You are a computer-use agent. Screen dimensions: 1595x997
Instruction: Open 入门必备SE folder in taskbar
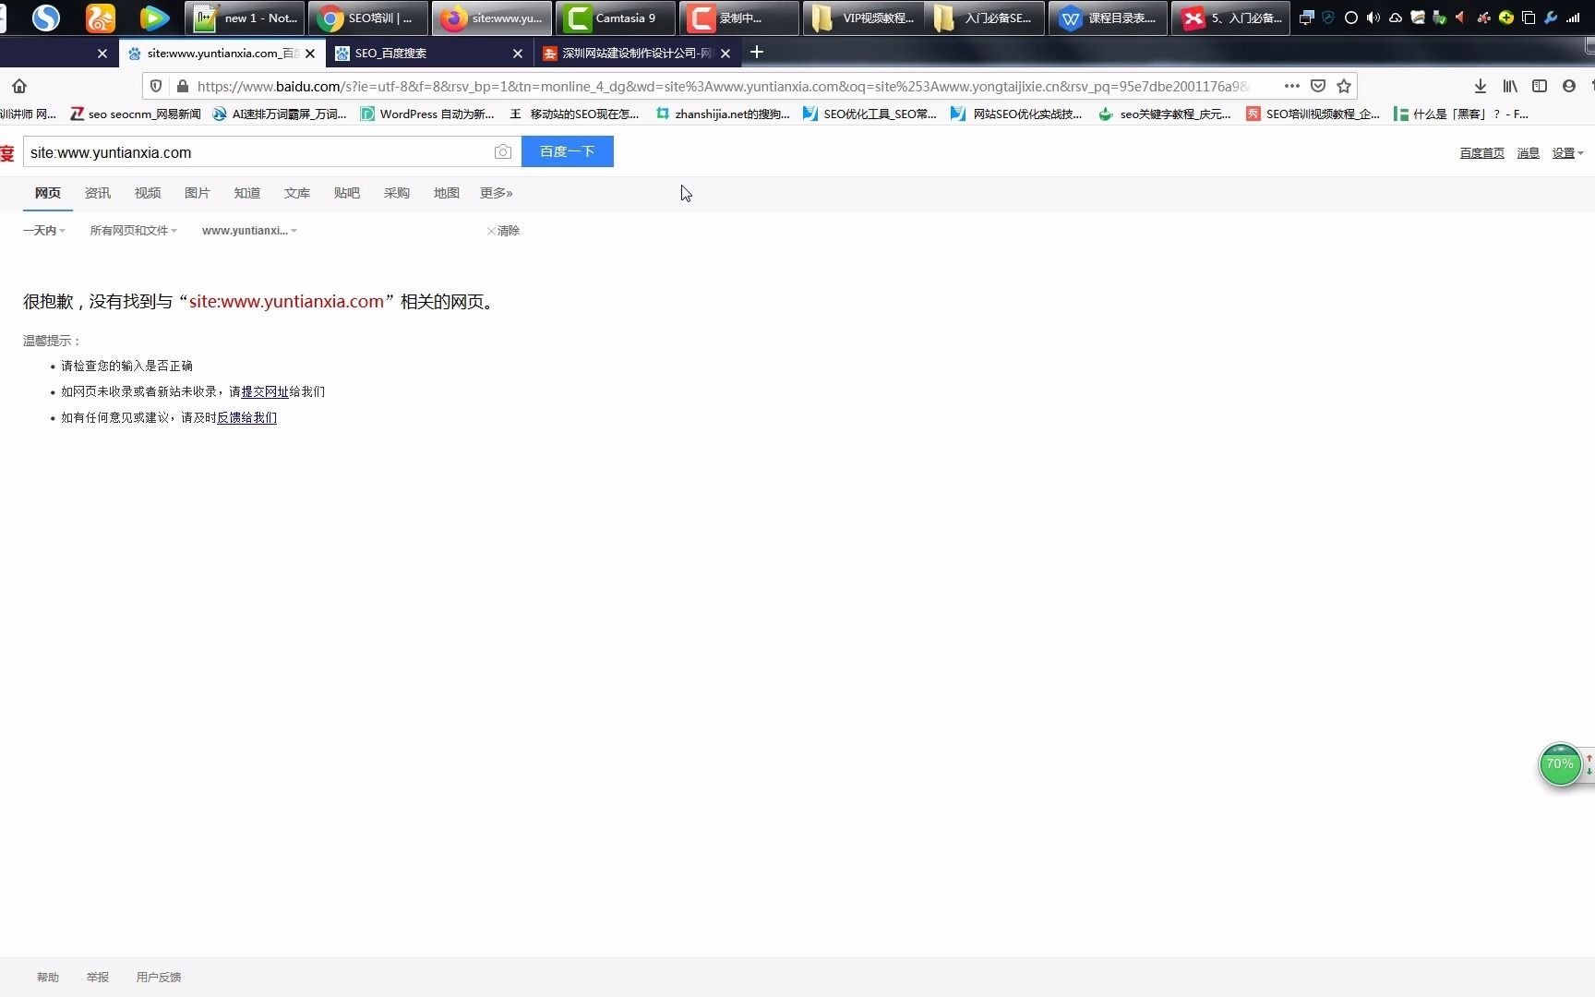[985, 18]
